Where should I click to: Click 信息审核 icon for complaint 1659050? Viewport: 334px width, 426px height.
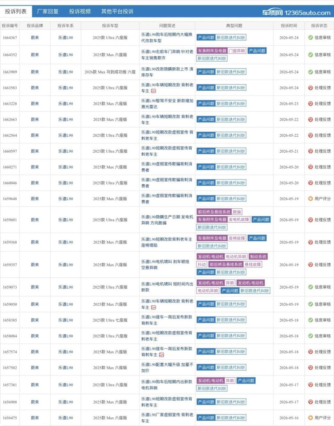coord(310,304)
